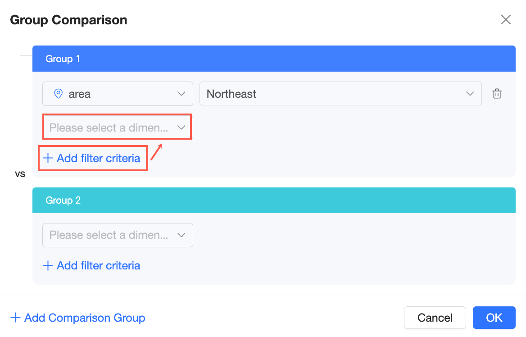Screen dimensions: 526x337
Task: Click plus icon in Group 1 filter criteria
Action: tap(48, 158)
